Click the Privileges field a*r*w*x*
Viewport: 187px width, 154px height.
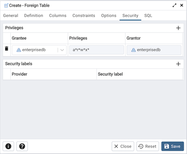pos(96,50)
